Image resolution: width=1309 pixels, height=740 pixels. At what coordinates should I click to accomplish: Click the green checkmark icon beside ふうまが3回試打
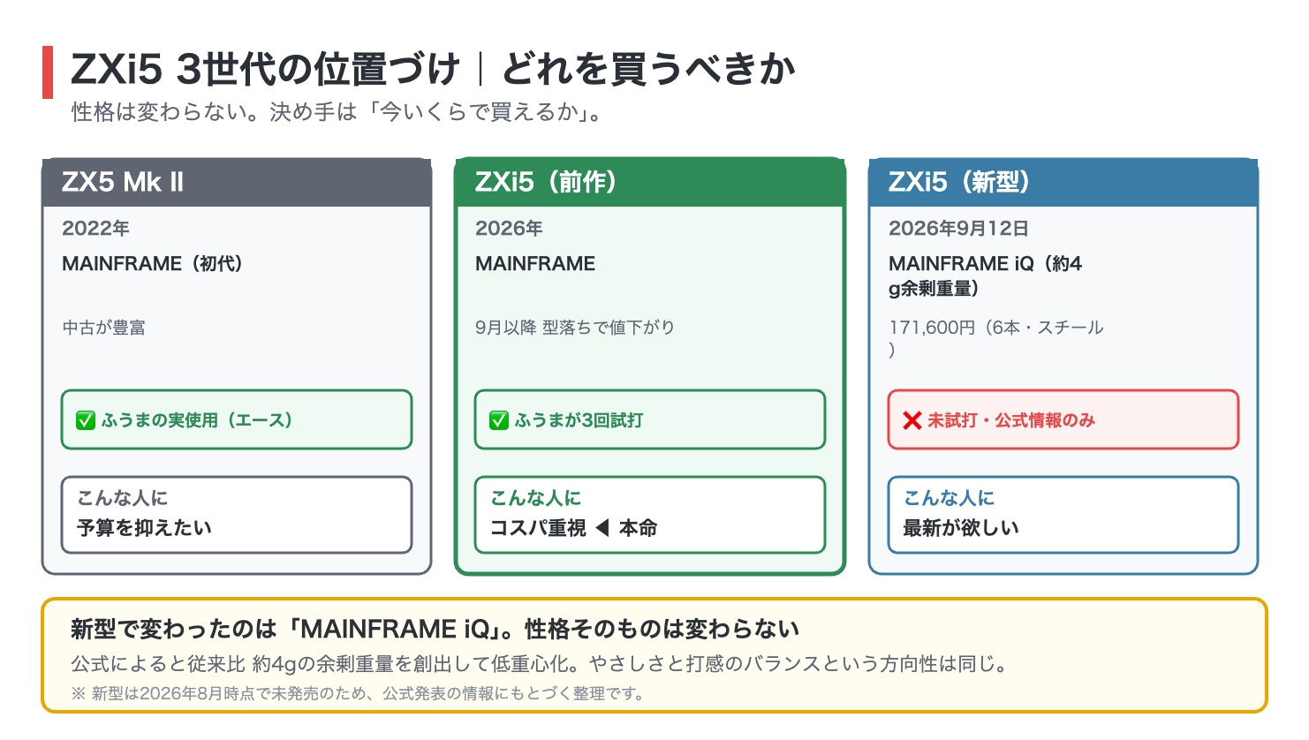(499, 420)
